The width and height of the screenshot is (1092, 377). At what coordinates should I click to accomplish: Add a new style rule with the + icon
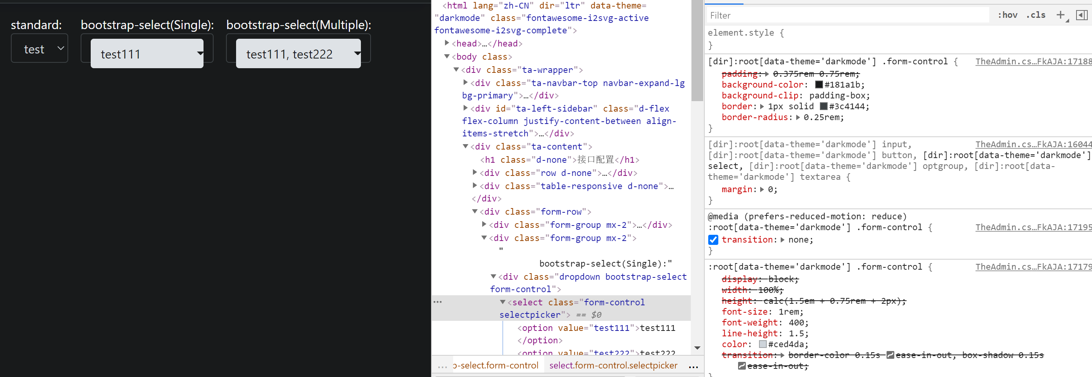(x=1061, y=15)
